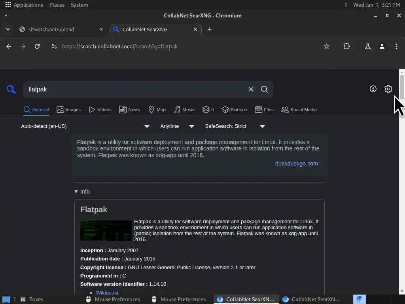Open the System menu
Viewport: 405px width, 304px height.
[79, 5]
